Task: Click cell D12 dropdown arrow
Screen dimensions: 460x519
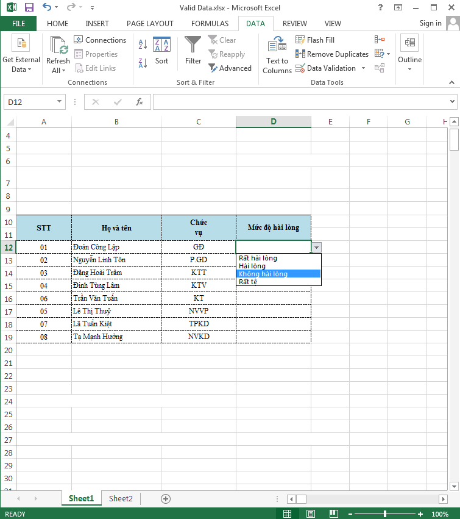Action: (316, 247)
